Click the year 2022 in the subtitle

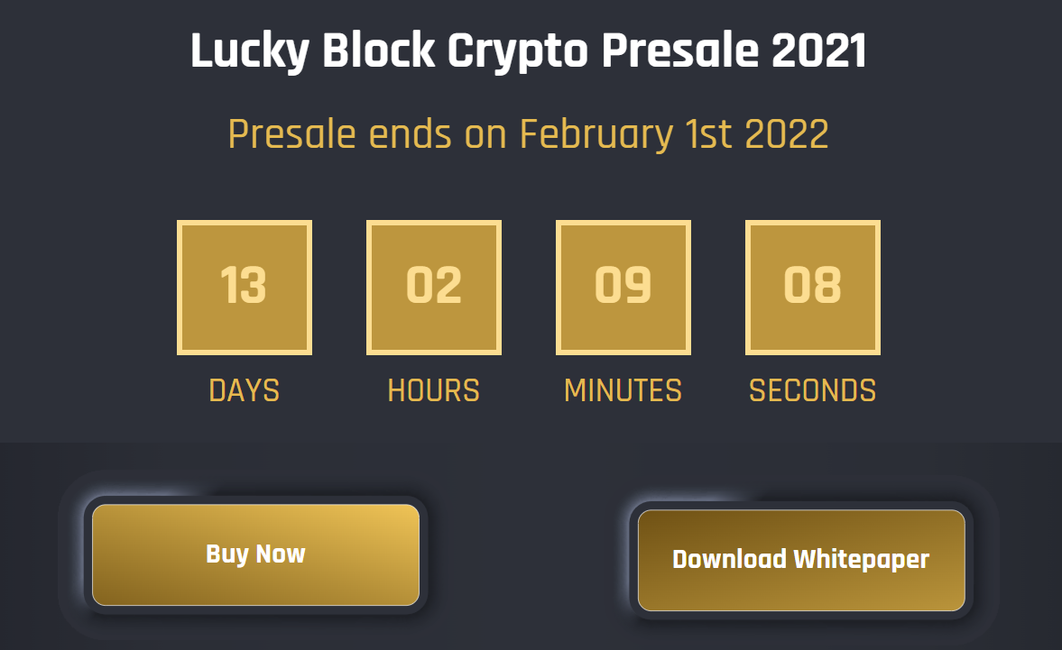[787, 133]
